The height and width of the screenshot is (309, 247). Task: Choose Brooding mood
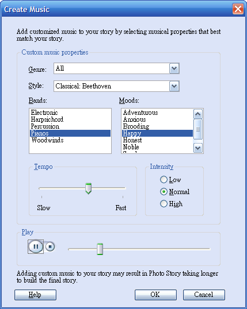coord(158,126)
